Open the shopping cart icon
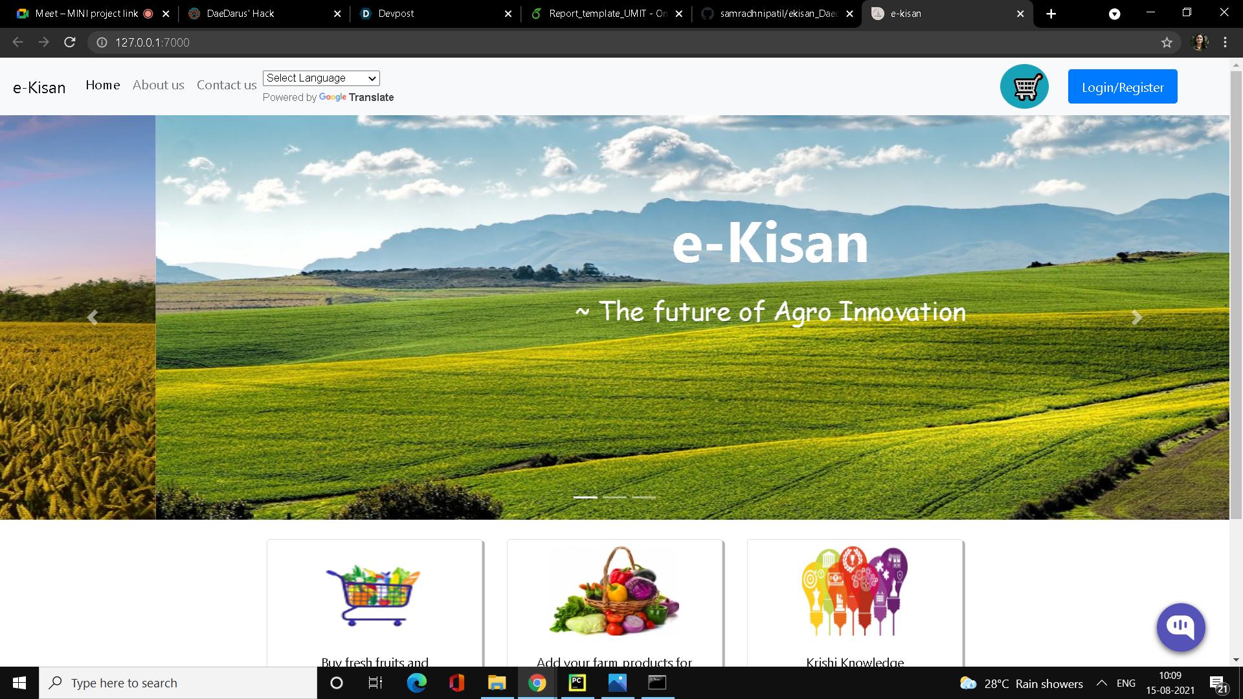 [1024, 87]
